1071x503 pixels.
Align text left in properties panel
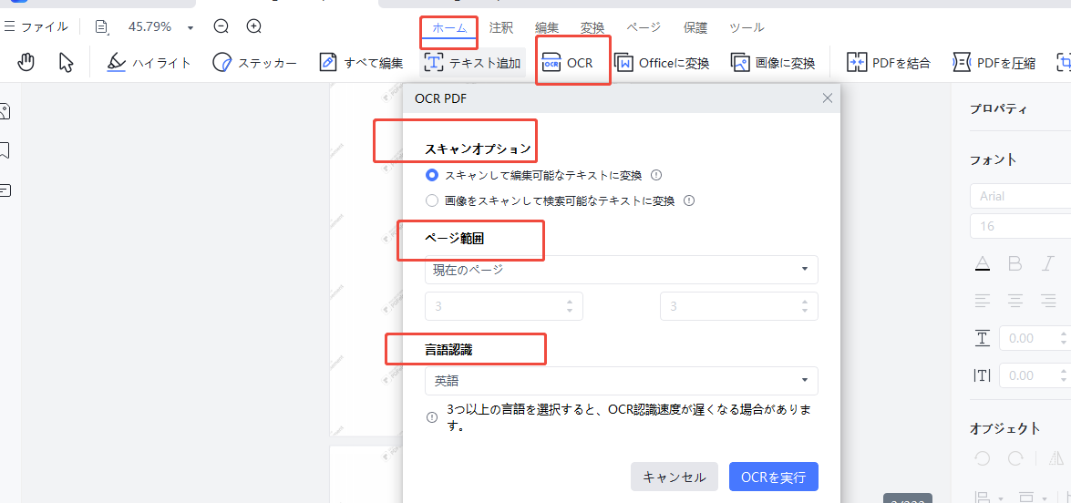point(983,299)
